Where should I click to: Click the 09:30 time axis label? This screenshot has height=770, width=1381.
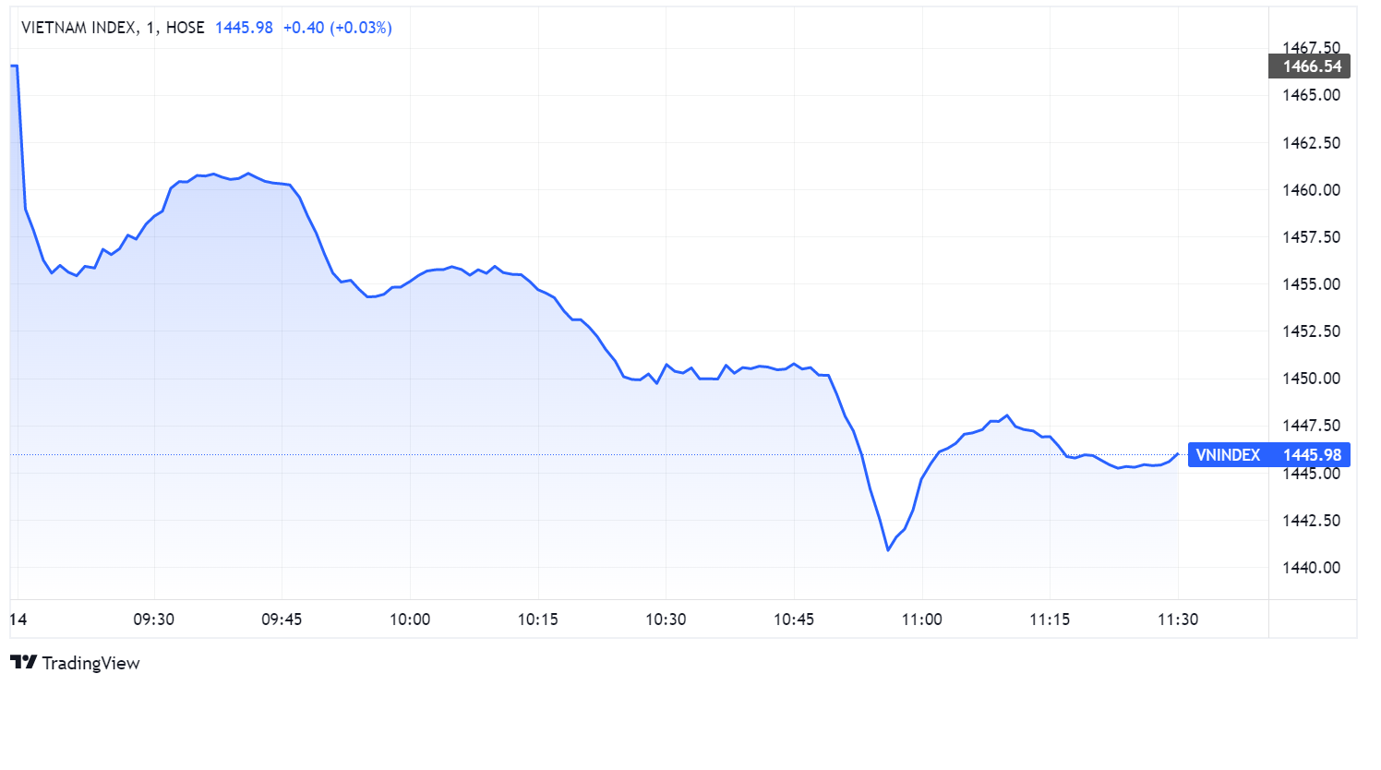pyautogui.click(x=153, y=619)
